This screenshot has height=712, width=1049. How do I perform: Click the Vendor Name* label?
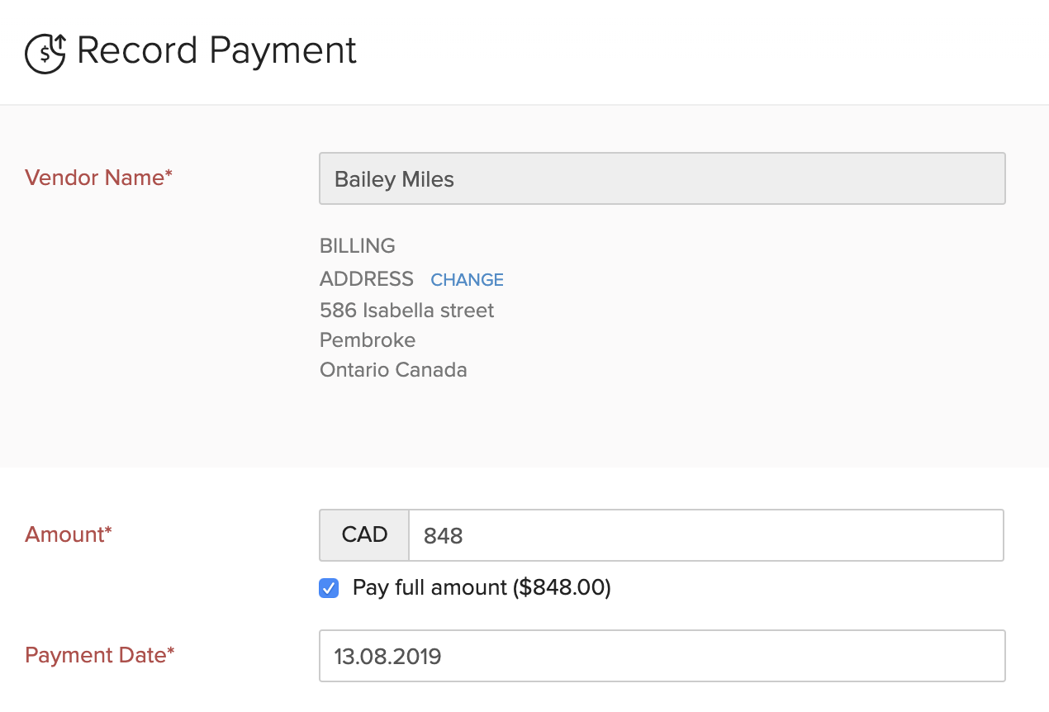(x=98, y=178)
